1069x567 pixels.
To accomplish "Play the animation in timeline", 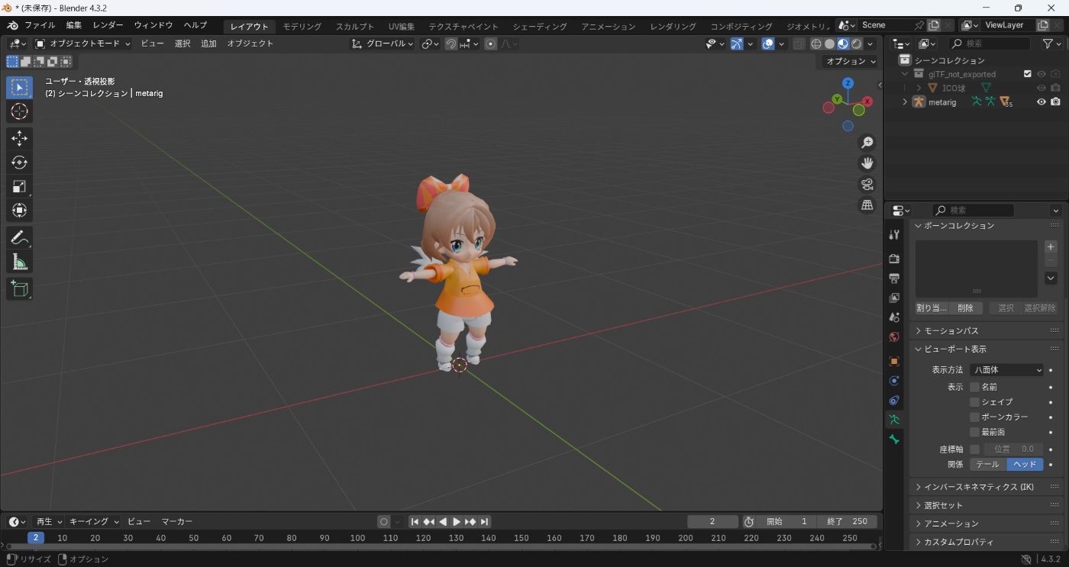I will pyautogui.click(x=457, y=522).
